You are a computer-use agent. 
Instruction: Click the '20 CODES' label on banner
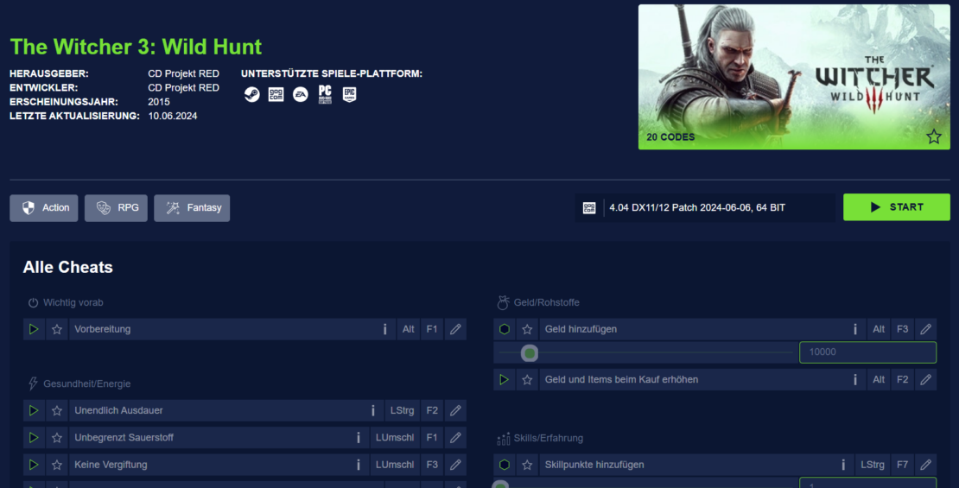[670, 137]
